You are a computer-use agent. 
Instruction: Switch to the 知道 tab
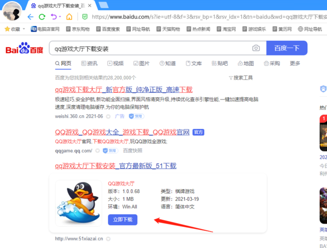167,63
